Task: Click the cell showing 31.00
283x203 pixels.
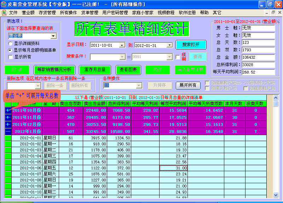Action: (x=173, y=168)
